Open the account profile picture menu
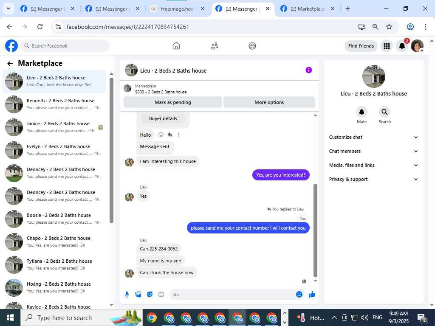This screenshot has width=435, height=326. pos(417,46)
